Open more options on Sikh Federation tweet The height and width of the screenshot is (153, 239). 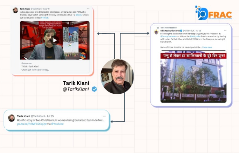click(x=225, y=31)
